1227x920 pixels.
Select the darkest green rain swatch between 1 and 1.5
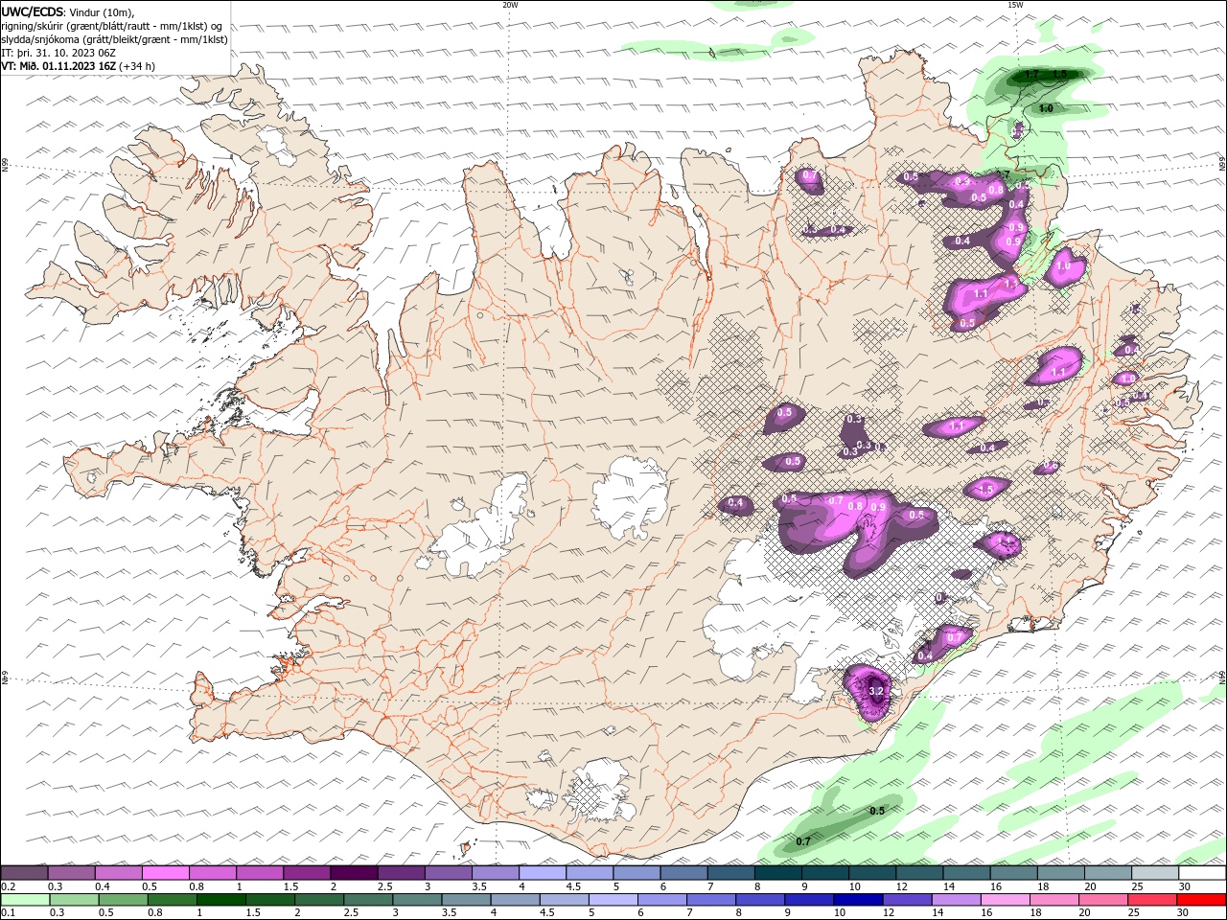(x=220, y=900)
